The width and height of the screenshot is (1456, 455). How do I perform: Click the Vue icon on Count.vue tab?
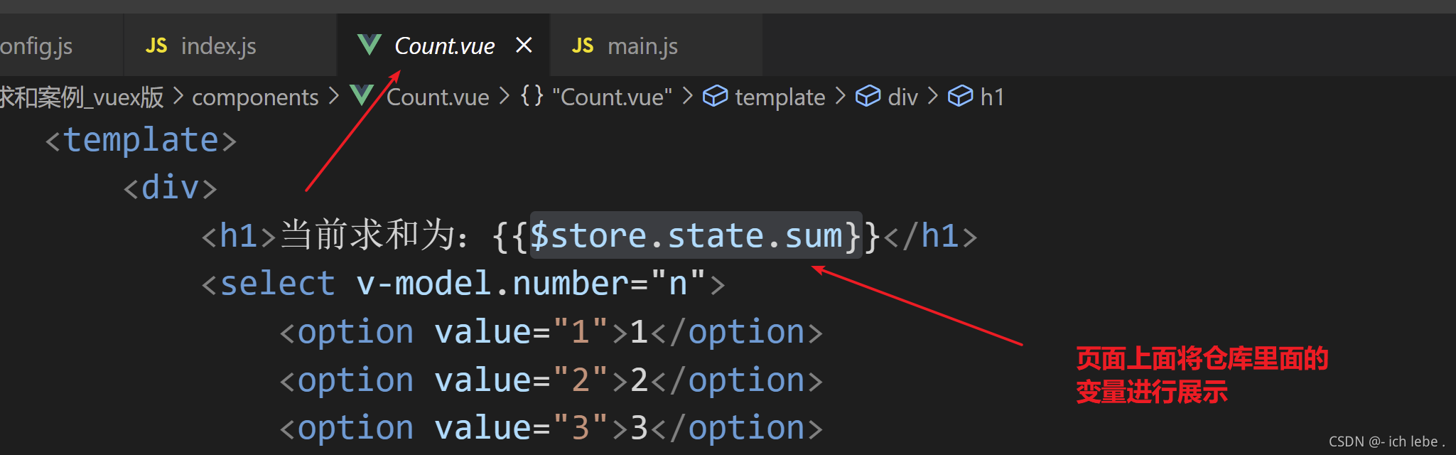pos(370,45)
